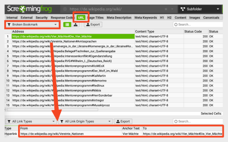The width and height of the screenshot is (228, 142).
Task: Select row Mentorenprogramm#XoMEoX
Action: pos(73,66)
